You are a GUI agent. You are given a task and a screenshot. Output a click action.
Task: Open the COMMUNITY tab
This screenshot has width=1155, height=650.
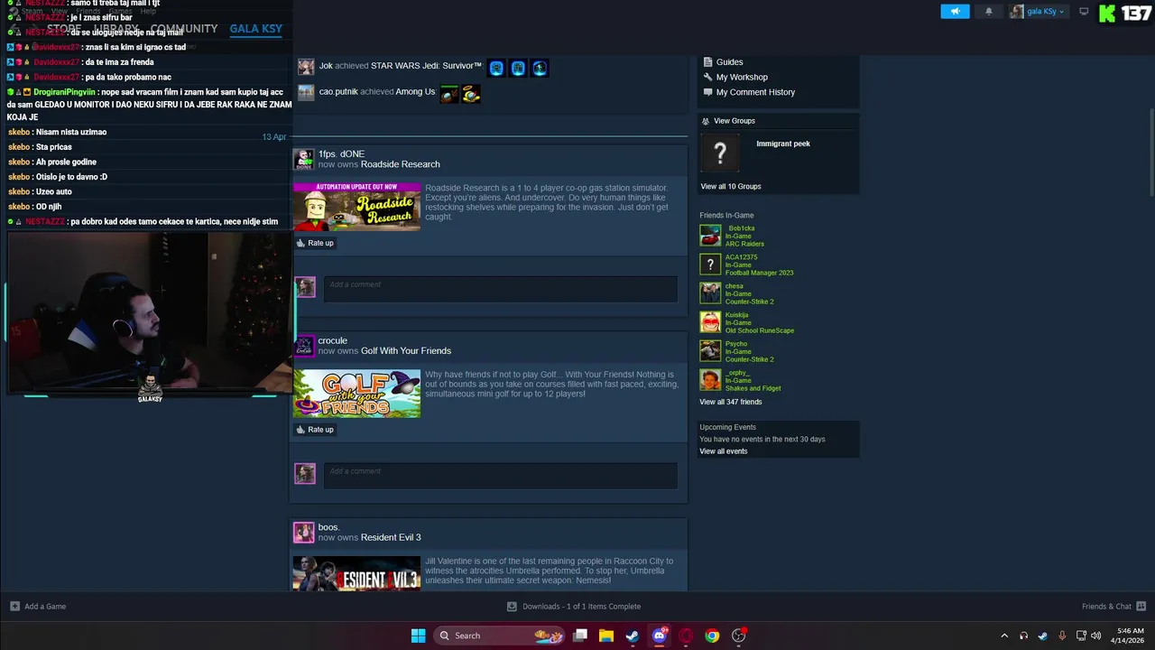pyautogui.click(x=184, y=29)
